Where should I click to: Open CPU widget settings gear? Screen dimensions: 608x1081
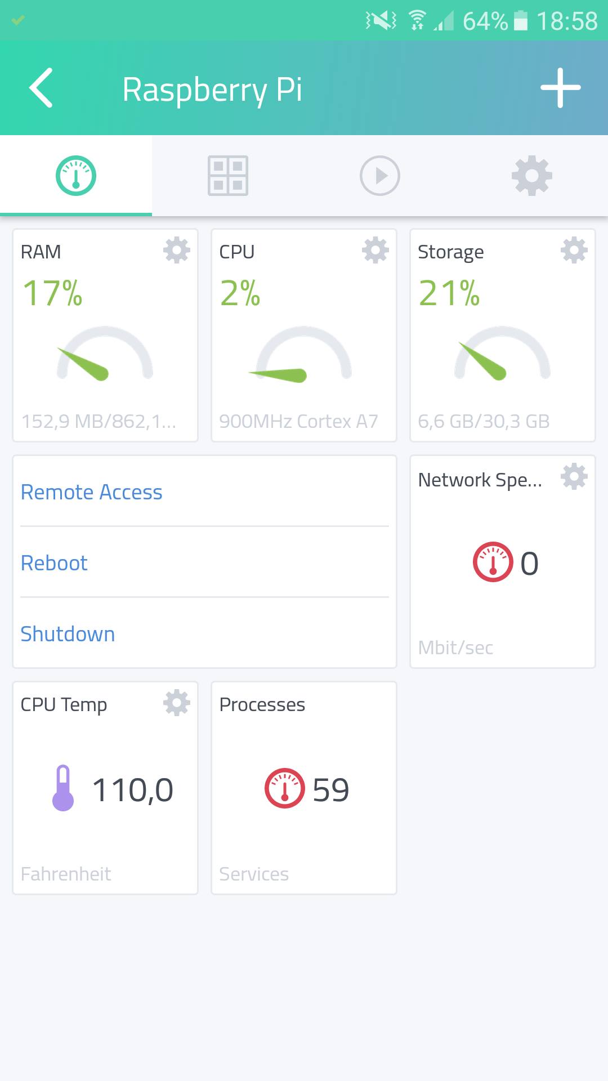(375, 251)
